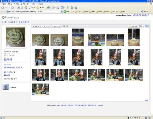The height and width of the screenshot is (119, 153).
Task: Go back with the Back arrow button
Action: [x=3, y=8]
